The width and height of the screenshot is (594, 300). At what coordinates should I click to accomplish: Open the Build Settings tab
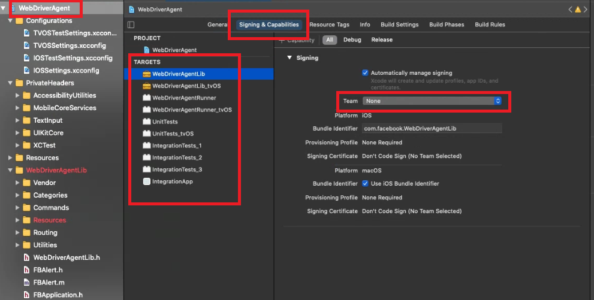[400, 25]
